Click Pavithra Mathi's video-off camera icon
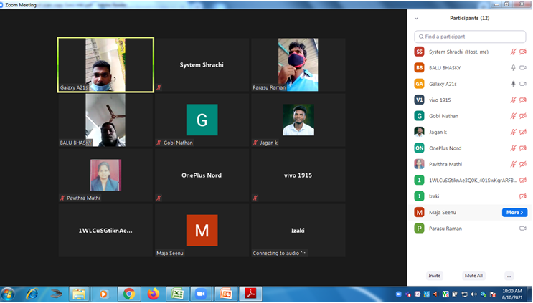 [x=523, y=164]
